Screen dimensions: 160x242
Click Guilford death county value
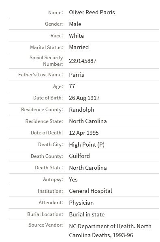(79, 156)
